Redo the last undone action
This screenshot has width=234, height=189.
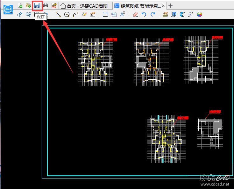click(x=153, y=14)
